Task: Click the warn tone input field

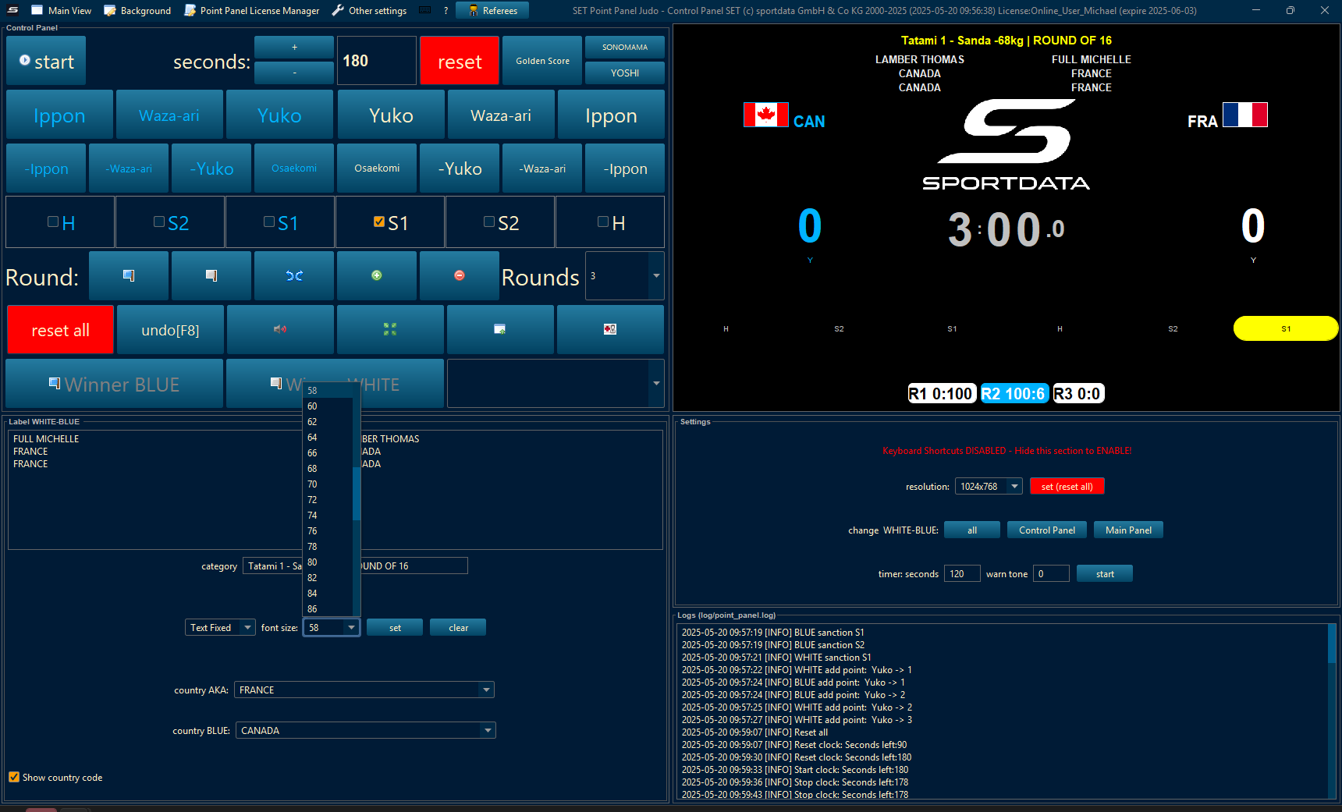Action: click(x=1050, y=573)
